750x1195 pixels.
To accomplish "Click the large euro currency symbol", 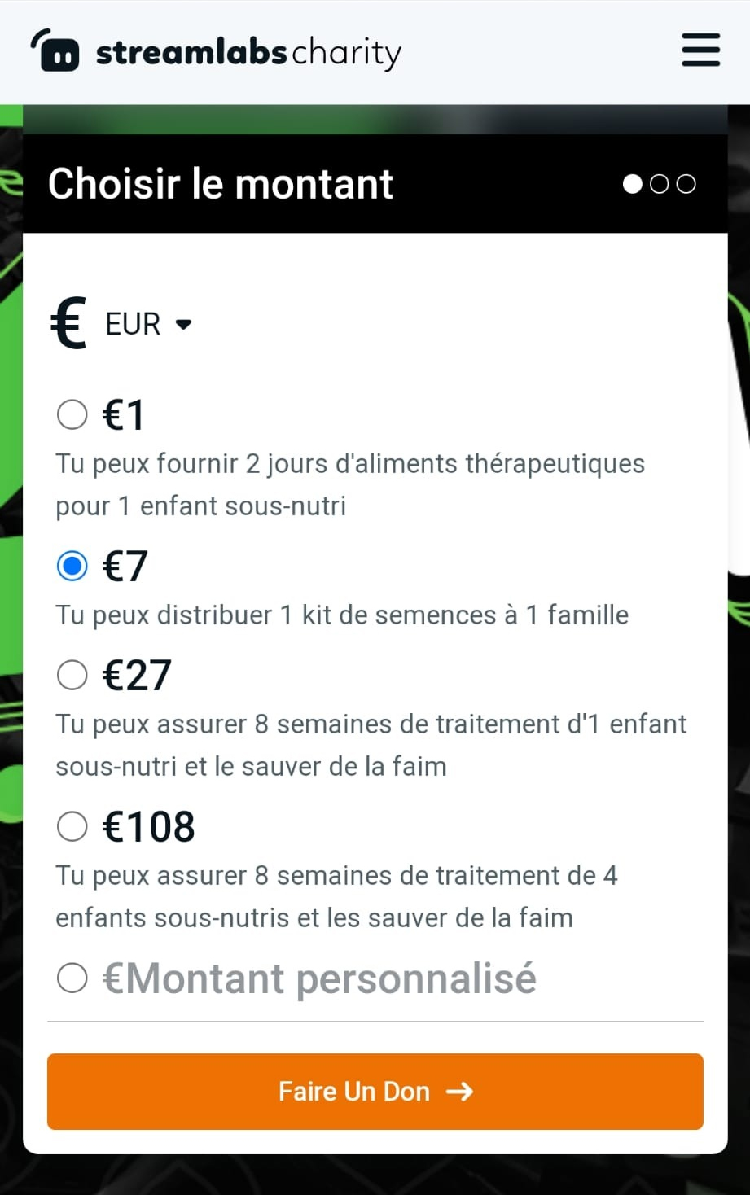I will coord(69,323).
